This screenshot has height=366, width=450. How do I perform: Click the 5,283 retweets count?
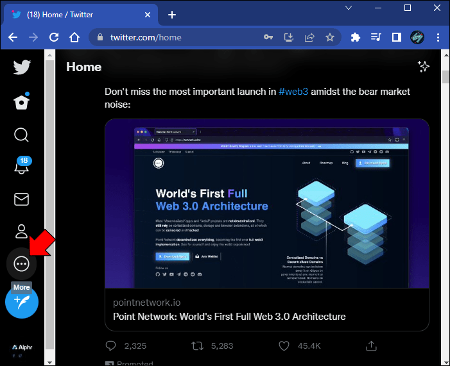(x=222, y=346)
